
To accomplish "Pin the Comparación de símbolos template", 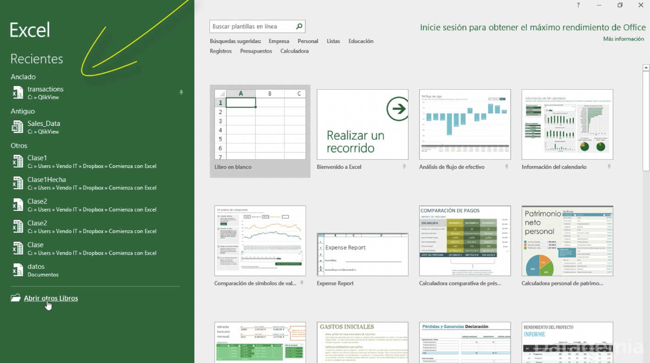I will (x=301, y=283).
